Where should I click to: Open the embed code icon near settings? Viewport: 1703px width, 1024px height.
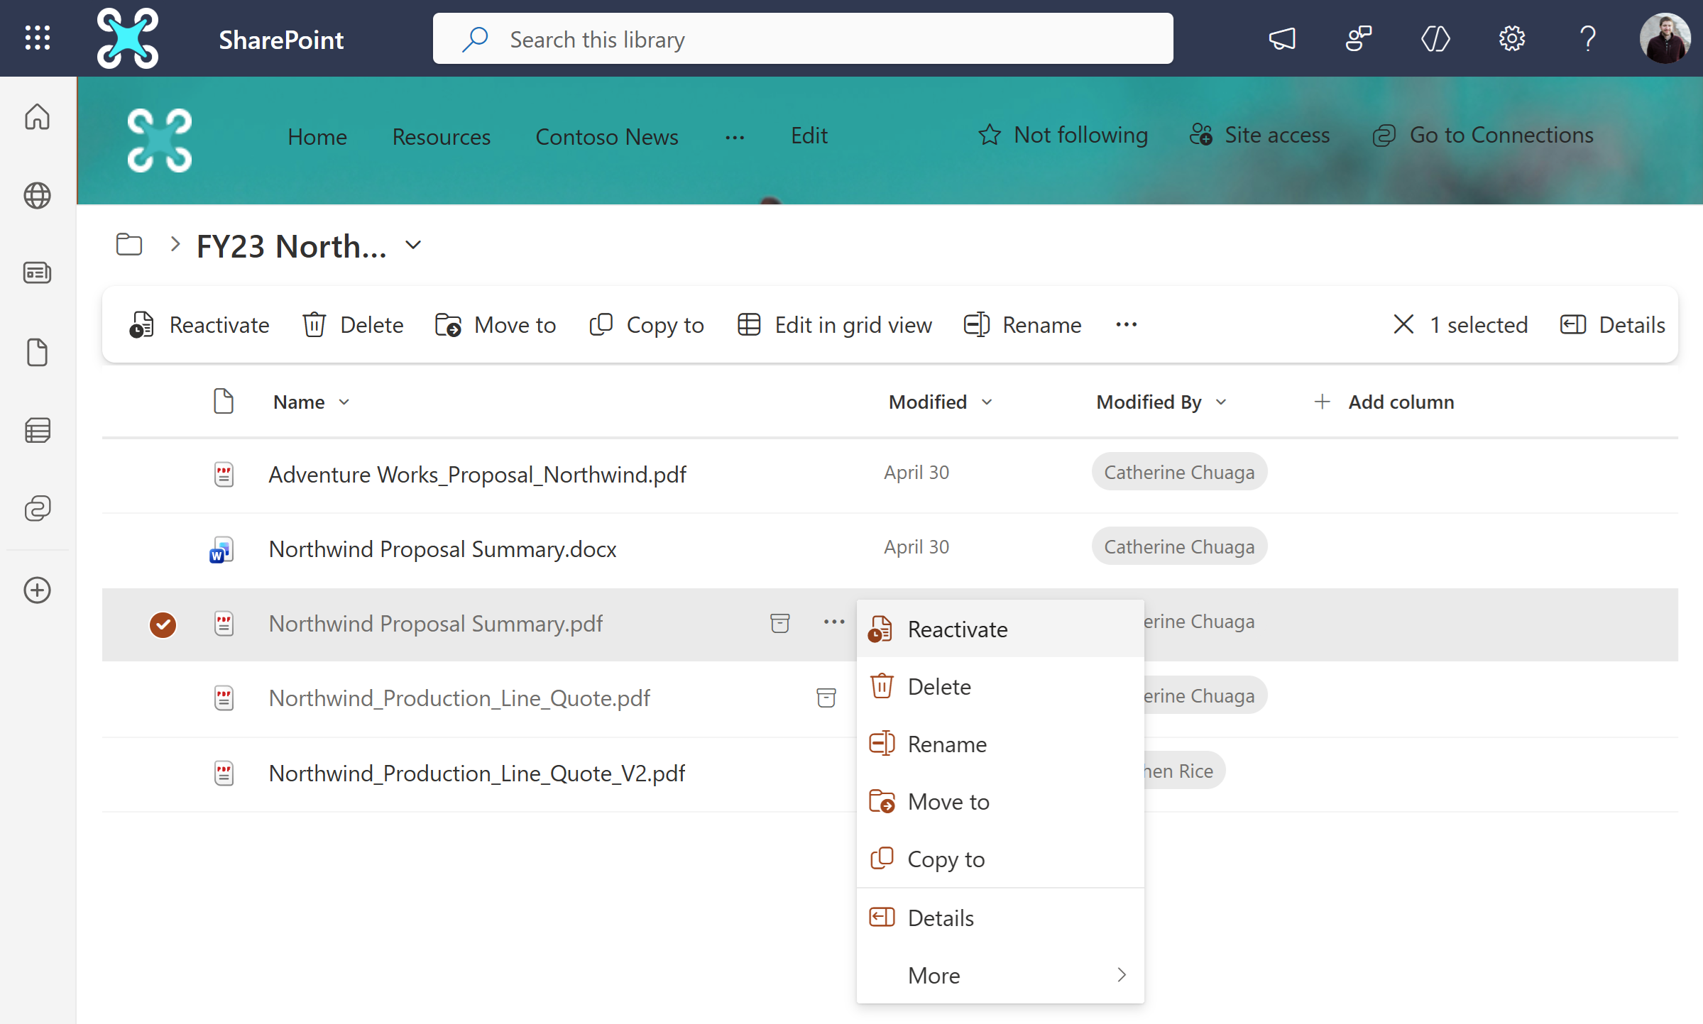click(x=1435, y=38)
